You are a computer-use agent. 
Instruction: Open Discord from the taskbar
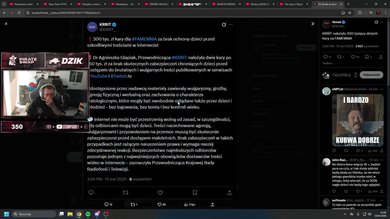click(97, 214)
